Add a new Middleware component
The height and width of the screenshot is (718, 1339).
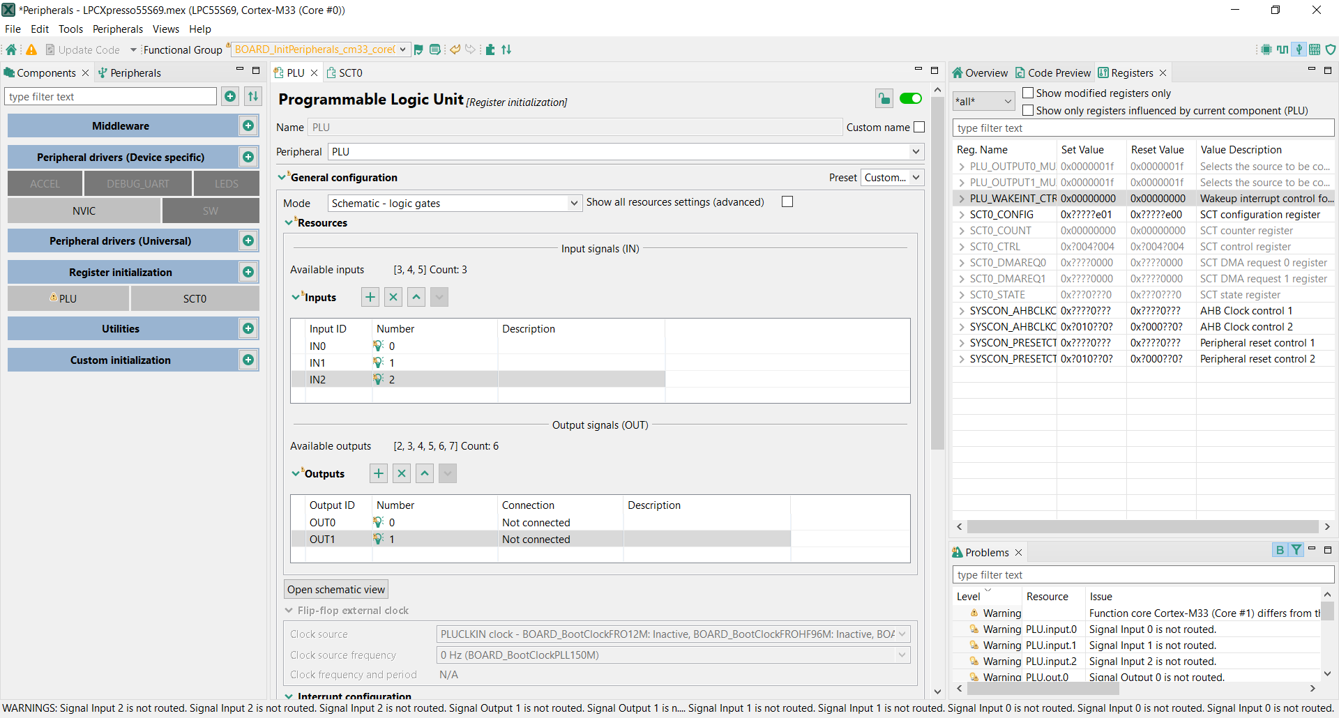click(x=248, y=125)
